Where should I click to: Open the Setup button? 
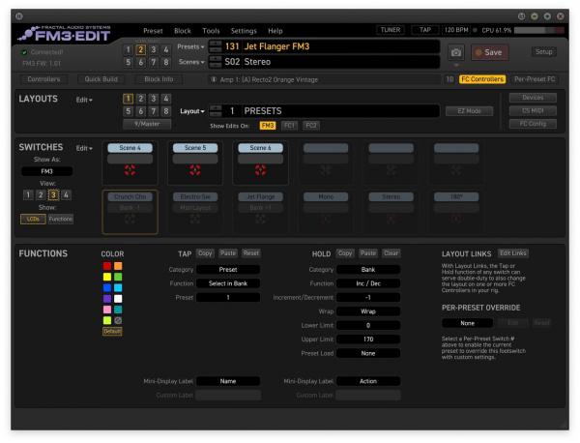(543, 52)
